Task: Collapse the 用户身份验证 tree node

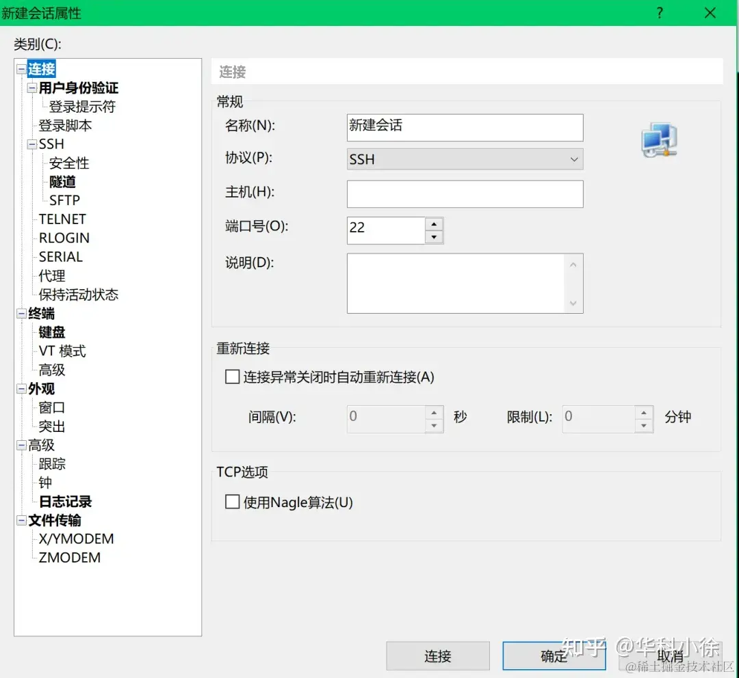Action: point(31,87)
